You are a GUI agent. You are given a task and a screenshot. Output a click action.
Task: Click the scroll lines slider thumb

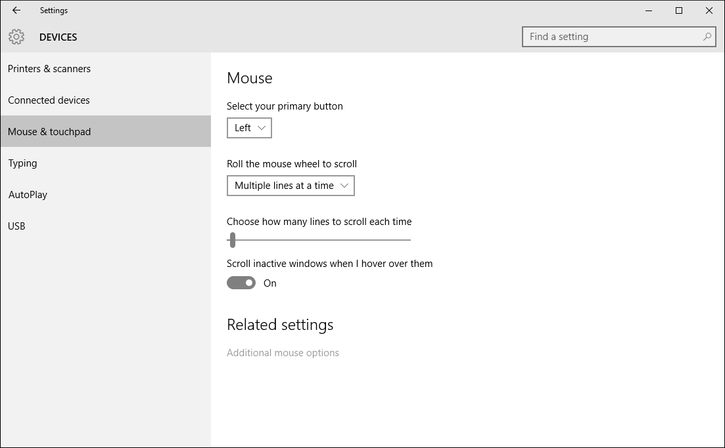233,240
